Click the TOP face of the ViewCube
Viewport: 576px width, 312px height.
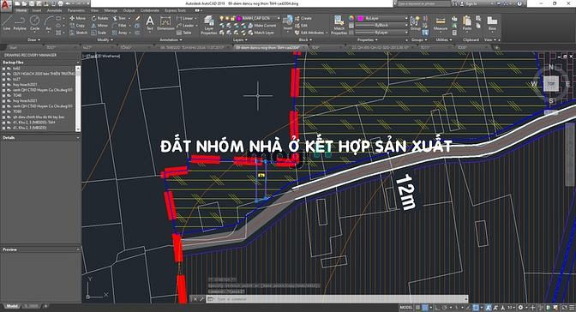pos(551,84)
